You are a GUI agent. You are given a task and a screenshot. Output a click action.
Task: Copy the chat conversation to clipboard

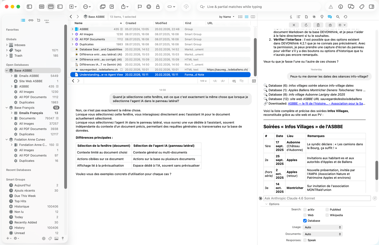pos(318,25)
